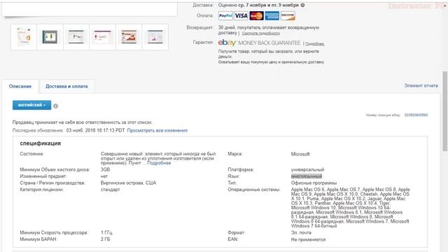Click the highlighted многоязычный value
The width and height of the screenshot is (448, 252).
(307, 176)
